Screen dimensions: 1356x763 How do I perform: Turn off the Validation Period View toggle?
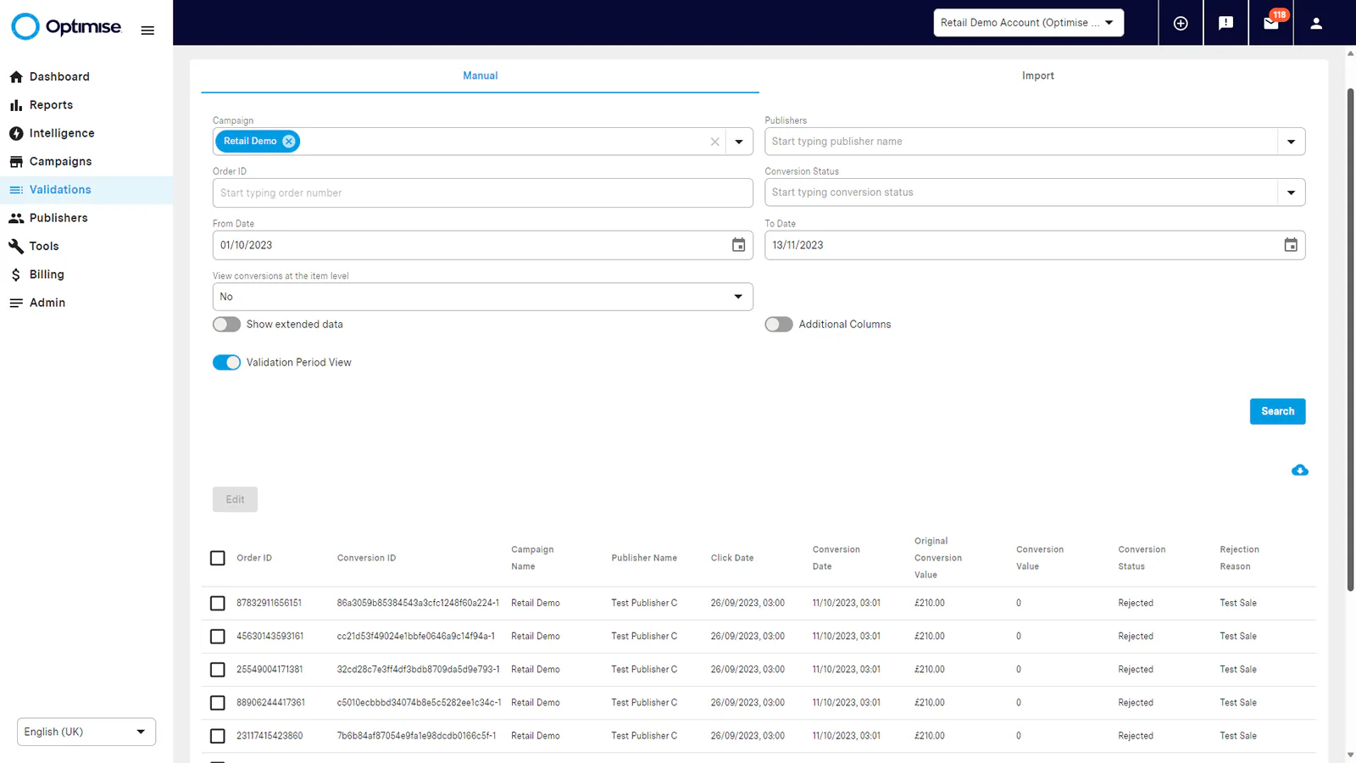226,363
